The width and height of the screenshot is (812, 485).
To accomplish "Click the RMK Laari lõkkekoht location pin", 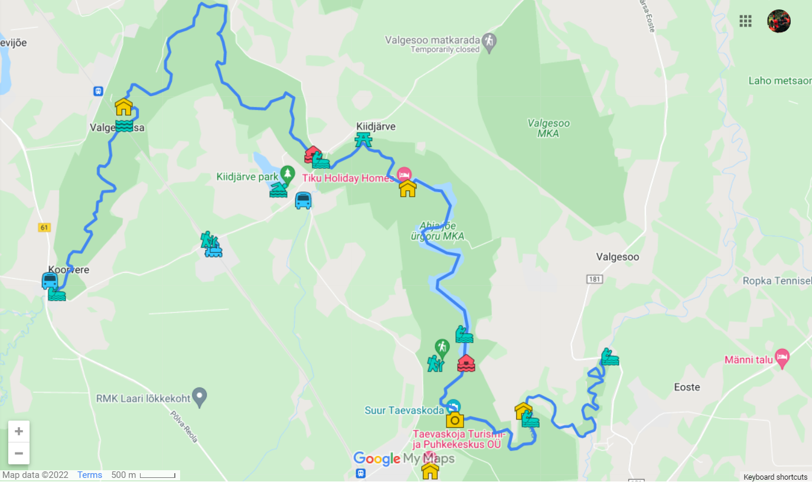I will pyautogui.click(x=200, y=395).
